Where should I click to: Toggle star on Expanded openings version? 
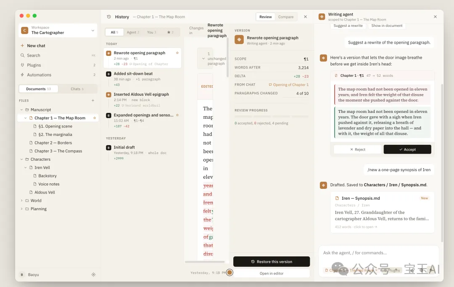tap(177, 115)
